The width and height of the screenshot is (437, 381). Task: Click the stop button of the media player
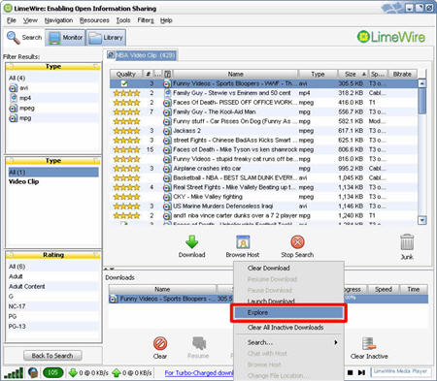pyautogui.click(x=350, y=372)
